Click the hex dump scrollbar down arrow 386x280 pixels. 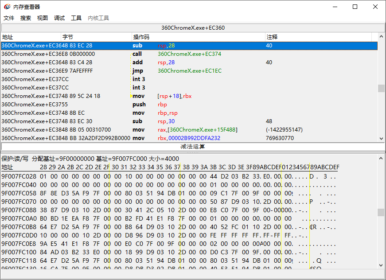381,265
